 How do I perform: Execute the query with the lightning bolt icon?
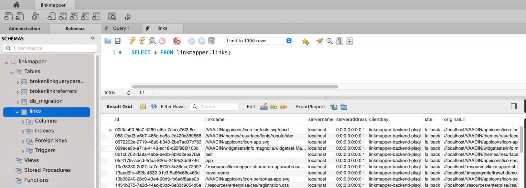click(132, 41)
